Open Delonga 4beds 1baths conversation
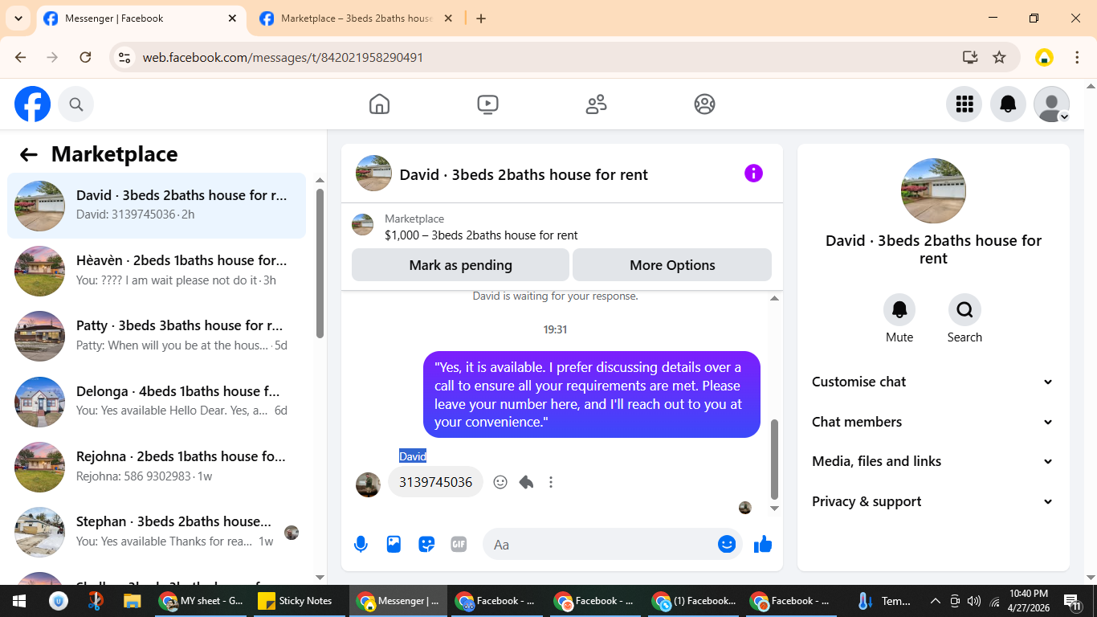 pyautogui.click(x=157, y=401)
